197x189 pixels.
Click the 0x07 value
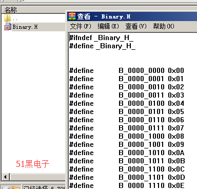point(176,128)
